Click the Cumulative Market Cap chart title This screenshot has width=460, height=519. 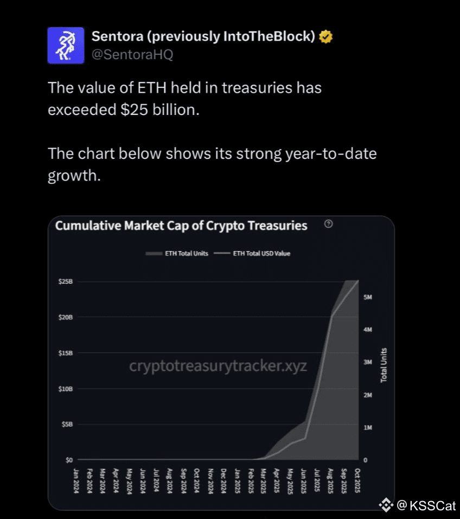(x=181, y=226)
